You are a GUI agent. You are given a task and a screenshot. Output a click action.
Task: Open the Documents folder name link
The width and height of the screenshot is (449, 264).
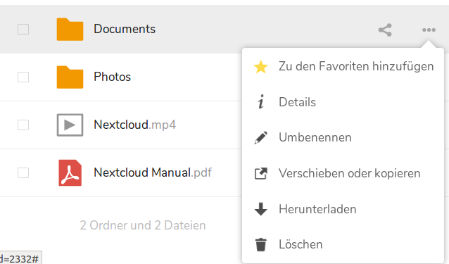(x=125, y=29)
